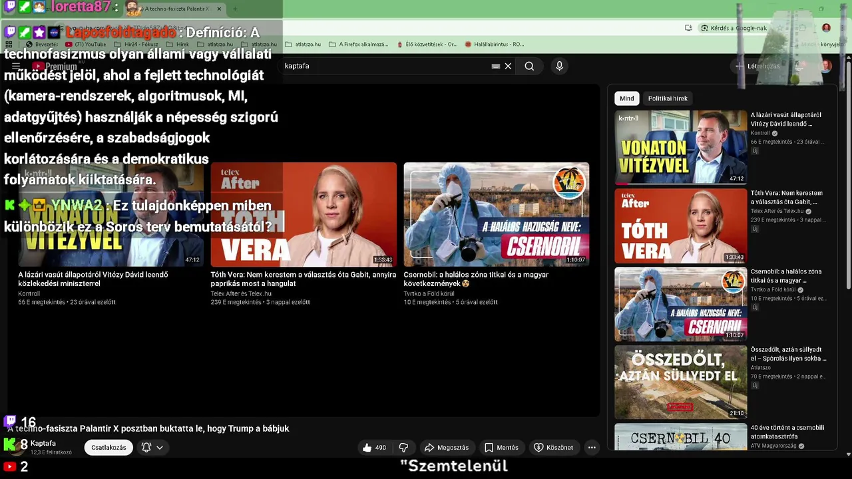Open end-screen Tóth Vera video thumbnail
Image resolution: width=852 pixels, height=479 pixels.
304,214
